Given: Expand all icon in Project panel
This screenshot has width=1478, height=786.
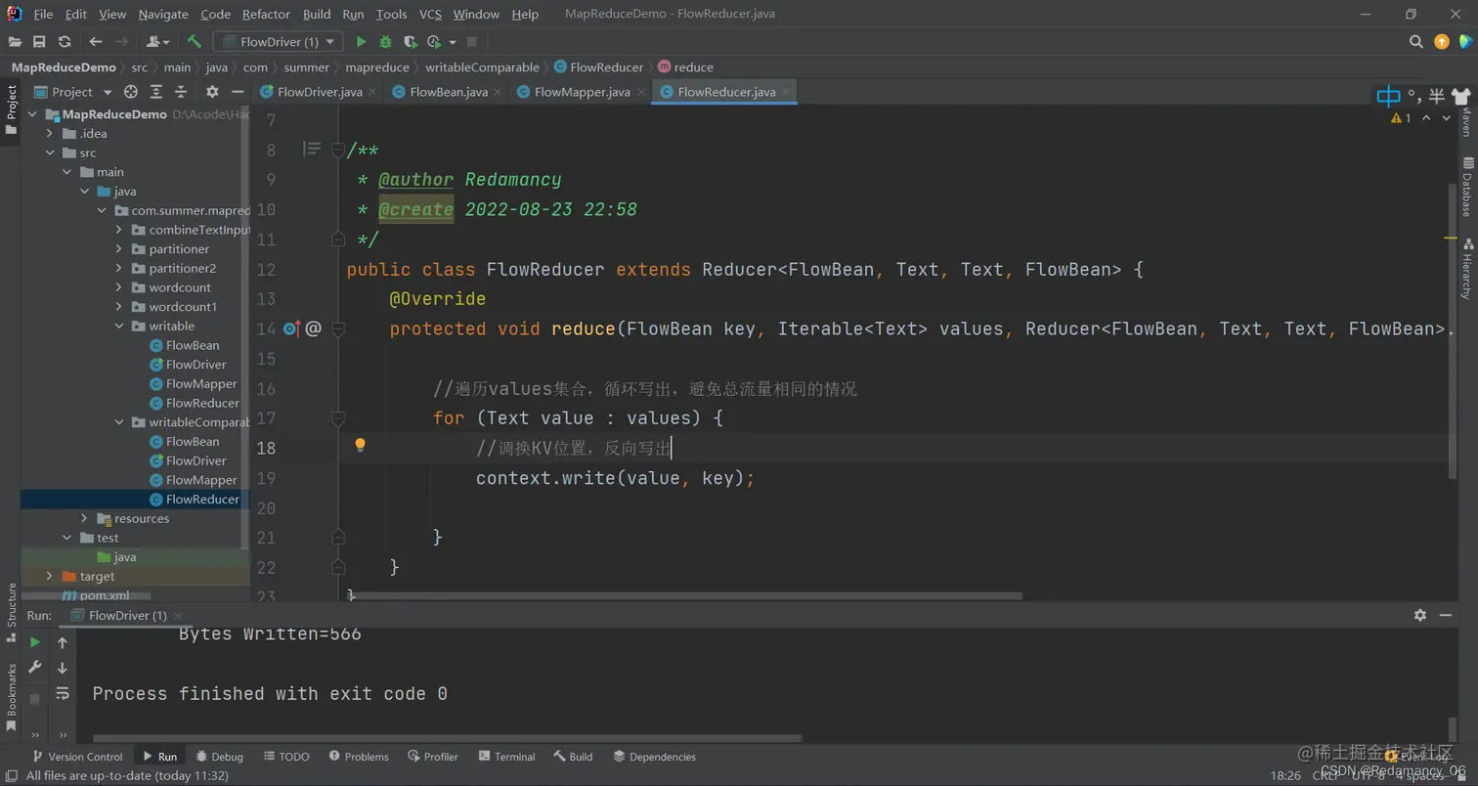Looking at the screenshot, I should [x=156, y=92].
